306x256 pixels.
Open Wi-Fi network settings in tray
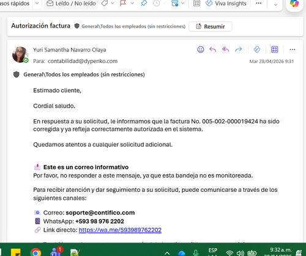229,253
